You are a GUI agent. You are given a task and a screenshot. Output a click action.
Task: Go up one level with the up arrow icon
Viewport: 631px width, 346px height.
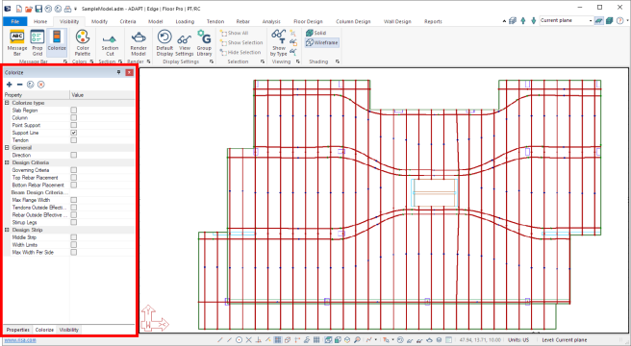pos(523,21)
